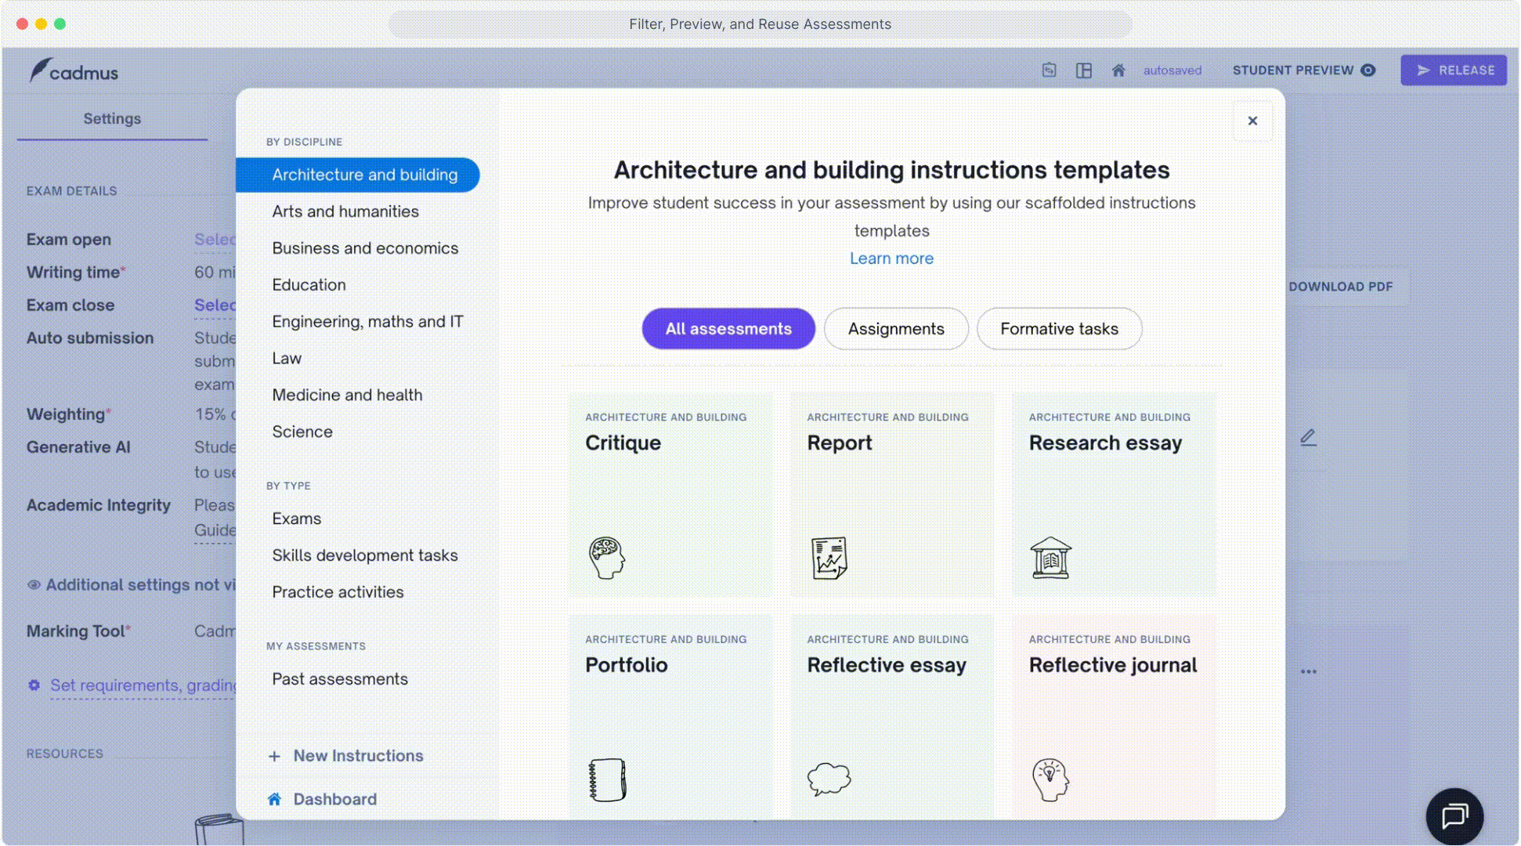This screenshot has width=1521, height=846.
Task: Open the Report template card
Action: point(892,493)
